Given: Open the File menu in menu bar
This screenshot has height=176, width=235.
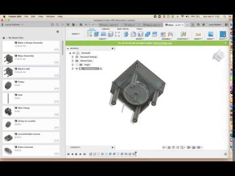Looking at the screenshot, I should (x=26, y=17).
